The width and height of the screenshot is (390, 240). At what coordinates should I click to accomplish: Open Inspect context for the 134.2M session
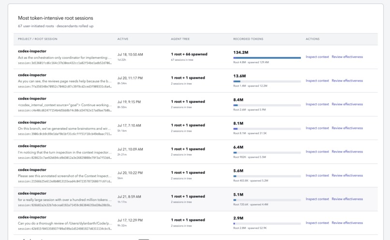[x=317, y=57]
